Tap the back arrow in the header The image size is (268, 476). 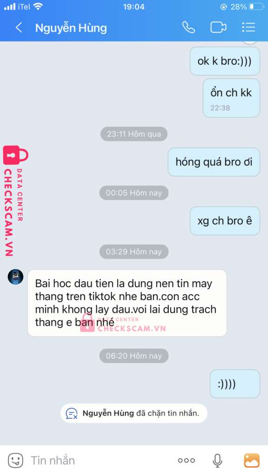pos(19,27)
